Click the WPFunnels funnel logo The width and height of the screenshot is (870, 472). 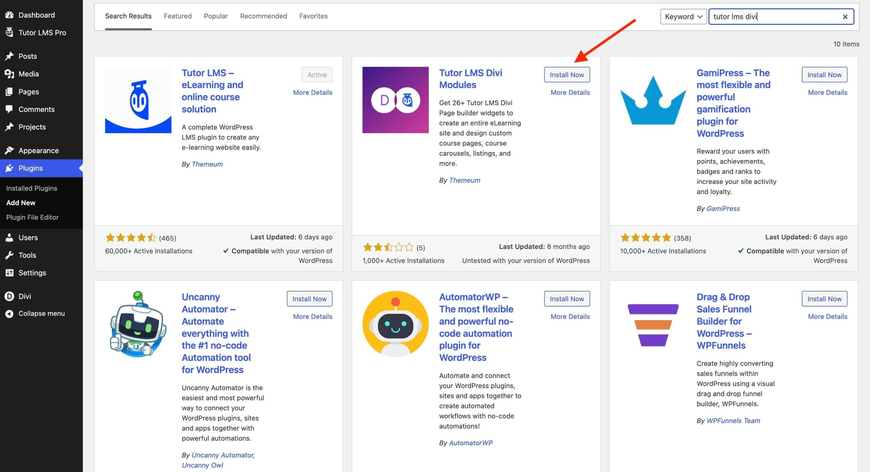tap(653, 325)
